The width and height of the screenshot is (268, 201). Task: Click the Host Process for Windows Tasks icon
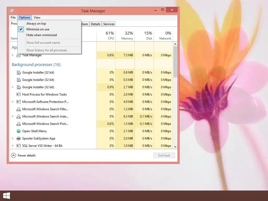tap(19, 94)
